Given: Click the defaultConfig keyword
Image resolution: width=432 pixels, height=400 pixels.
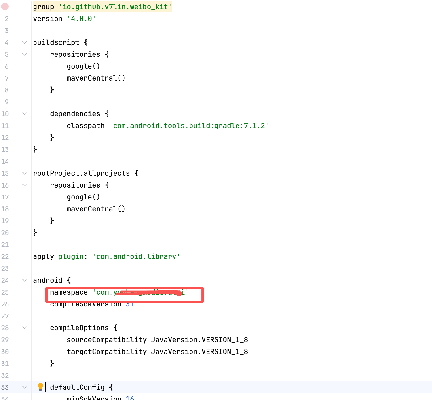Looking at the screenshot, I should tap(77, 387).
